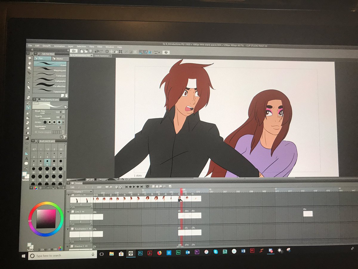Open the Layer menu
This screenshot has height=269, width=358.
70,46
